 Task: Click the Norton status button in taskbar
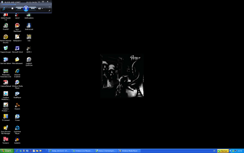click(x=223, y=151)
